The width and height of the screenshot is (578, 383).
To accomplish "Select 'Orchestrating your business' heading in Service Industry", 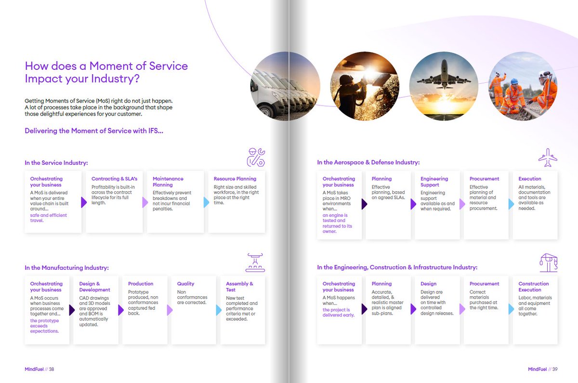I will click(46, 182).
